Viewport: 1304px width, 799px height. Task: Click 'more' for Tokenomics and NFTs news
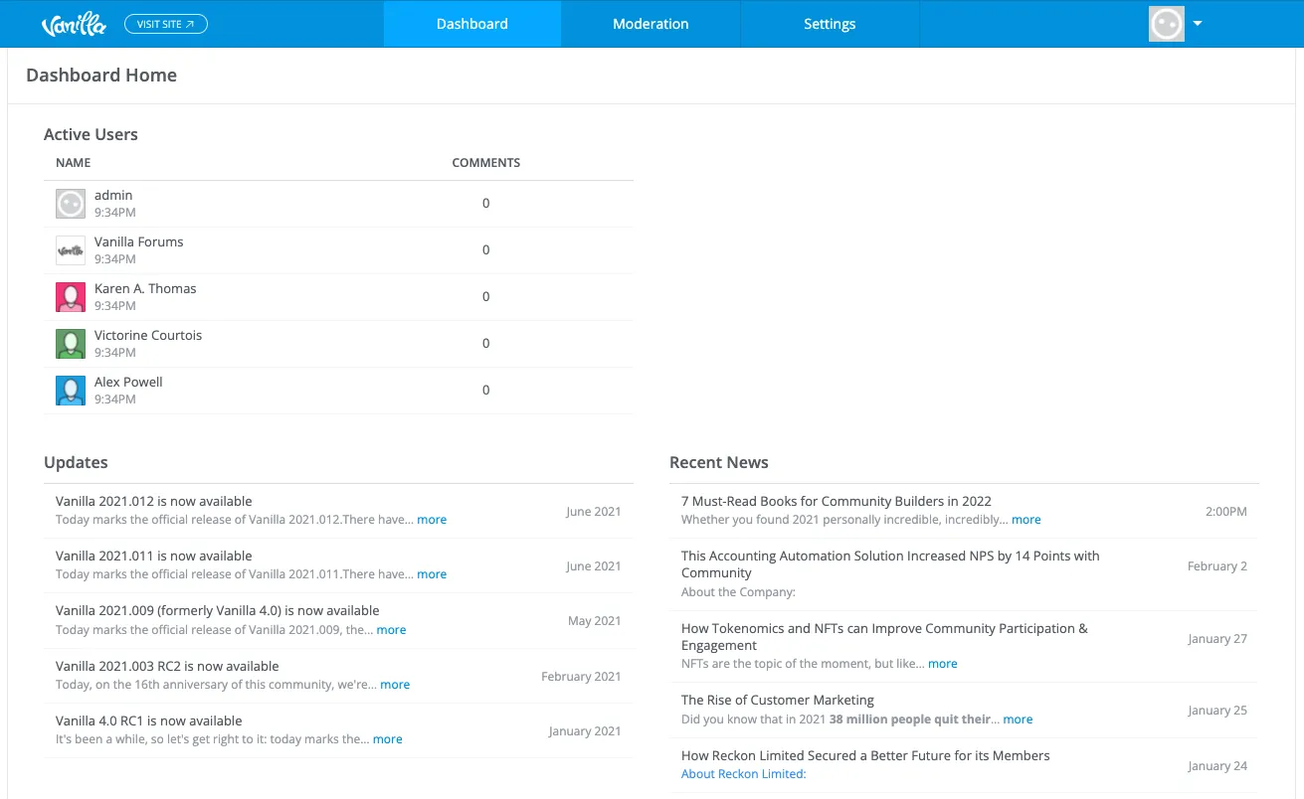coord(943,664)
